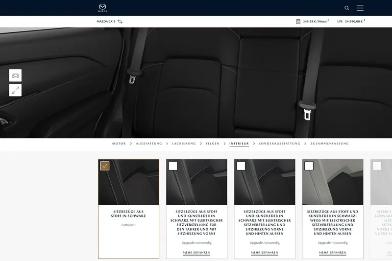Image resolution: width=392 pixels, height=261 pixels.
Task: Click the model switch arrows beside Mazda CX-5
Action: [x=120, y=22]
